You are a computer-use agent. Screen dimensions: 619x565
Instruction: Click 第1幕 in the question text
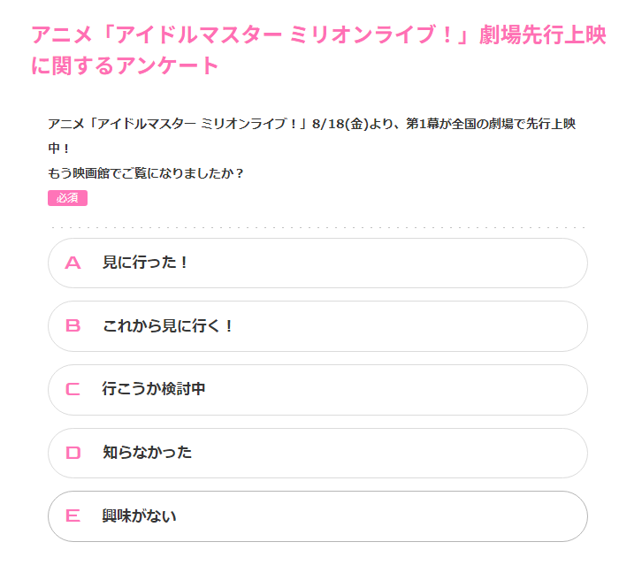tap(425, 124)
